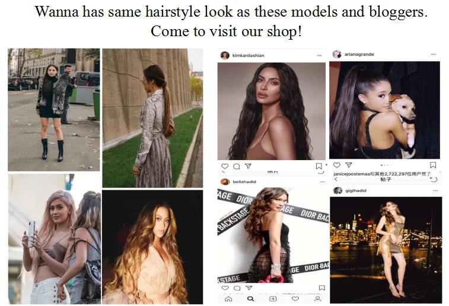Open comment bubble under bellahadid post

point(237,288)
